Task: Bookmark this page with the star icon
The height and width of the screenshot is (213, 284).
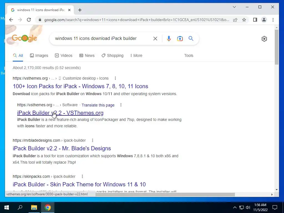Action: (x=244, y=20)
